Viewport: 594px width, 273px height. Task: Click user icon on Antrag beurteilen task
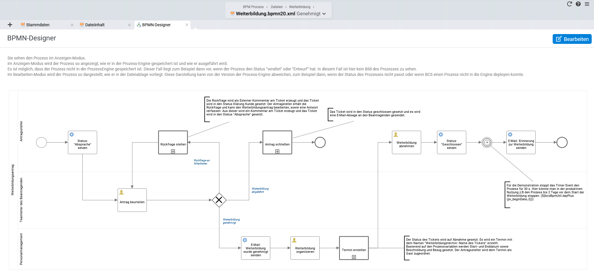point(121,192)
